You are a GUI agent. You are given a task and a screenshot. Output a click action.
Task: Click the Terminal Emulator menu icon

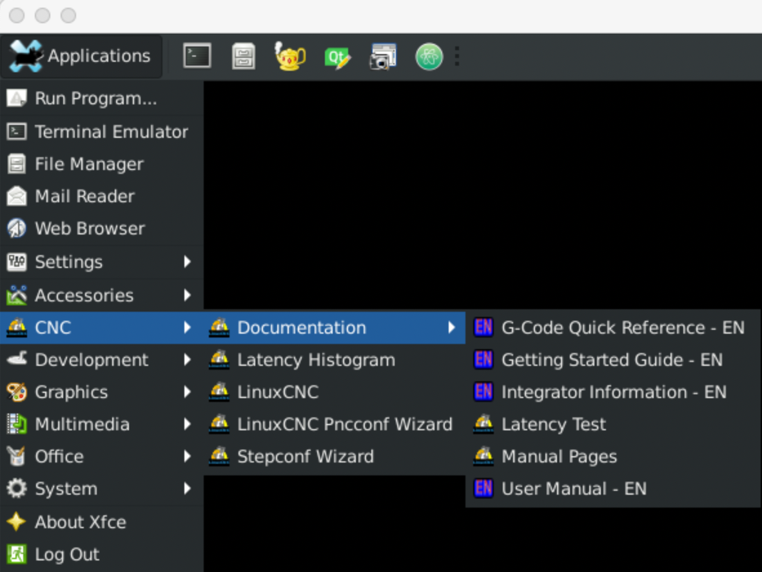pos(17,131)
